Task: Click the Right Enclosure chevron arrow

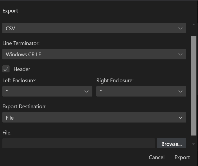Action: tap(181, 91)
